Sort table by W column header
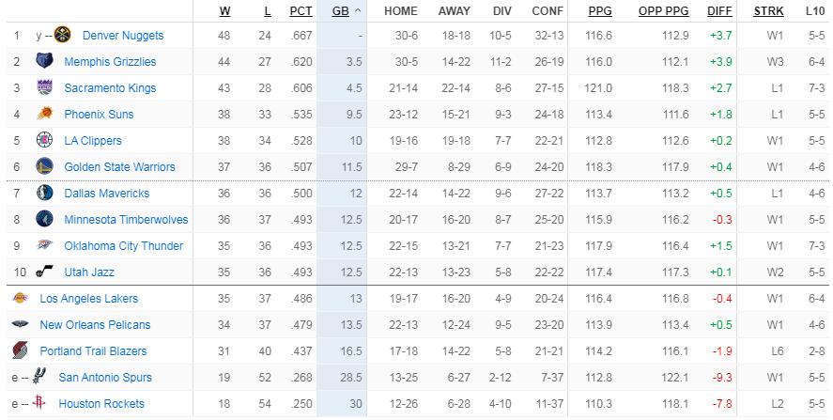Image resolution: width=833 pixels, height=420 pixels. click(x=225, y=11)
